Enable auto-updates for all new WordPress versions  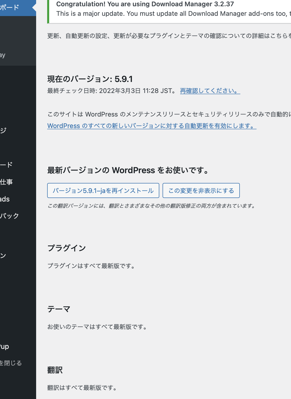152,126
